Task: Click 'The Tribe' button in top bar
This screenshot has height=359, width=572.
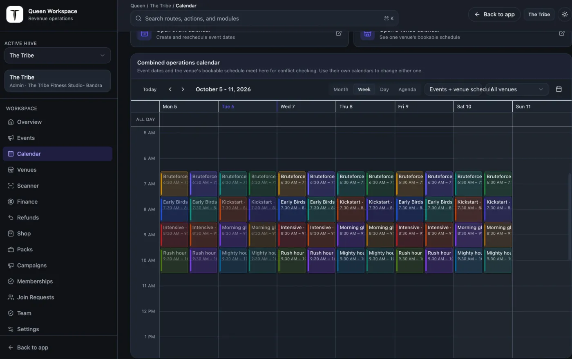Action: click(539, 14)
